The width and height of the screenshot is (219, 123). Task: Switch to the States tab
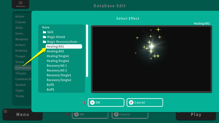[x=20, y=62]
